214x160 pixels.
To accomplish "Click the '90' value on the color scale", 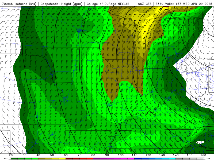I will click(107, 155).
